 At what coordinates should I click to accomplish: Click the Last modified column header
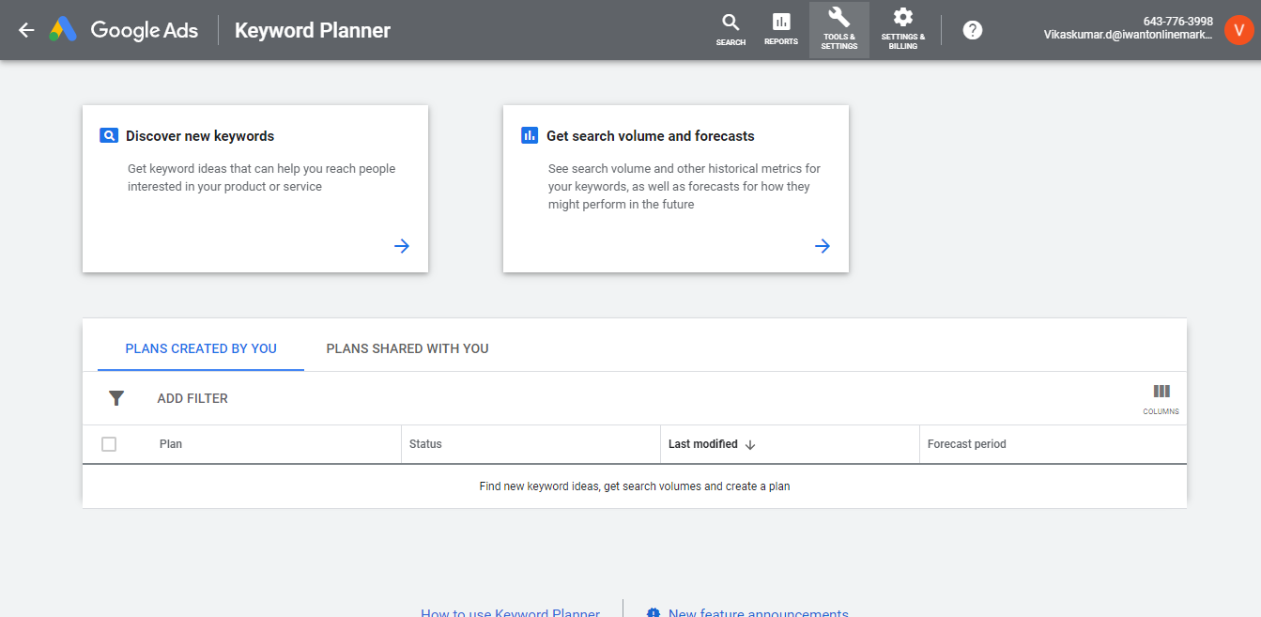(703, 444)
